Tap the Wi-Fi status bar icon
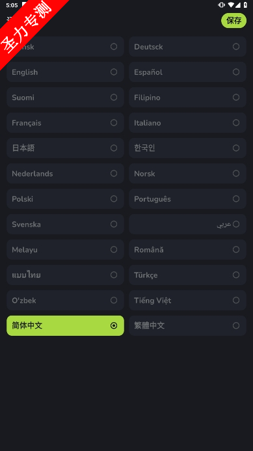 [x=231, y=5]
